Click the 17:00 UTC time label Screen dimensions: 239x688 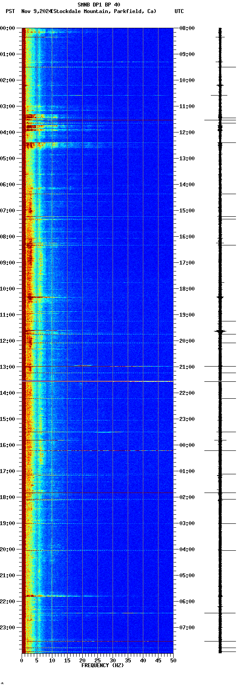coord(187,263)
